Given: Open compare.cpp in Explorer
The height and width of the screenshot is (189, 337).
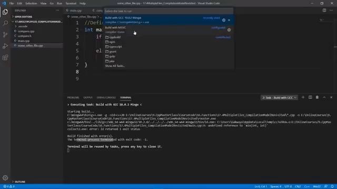Looking at the screenshot, I should point(37,31).
